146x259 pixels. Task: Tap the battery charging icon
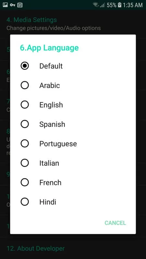tap(119, 5)
